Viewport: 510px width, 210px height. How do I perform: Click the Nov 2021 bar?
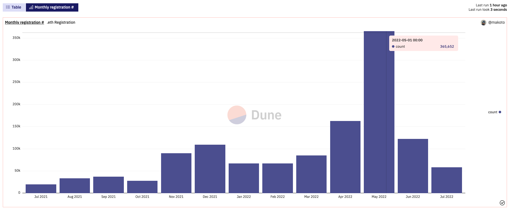point(176,173)
